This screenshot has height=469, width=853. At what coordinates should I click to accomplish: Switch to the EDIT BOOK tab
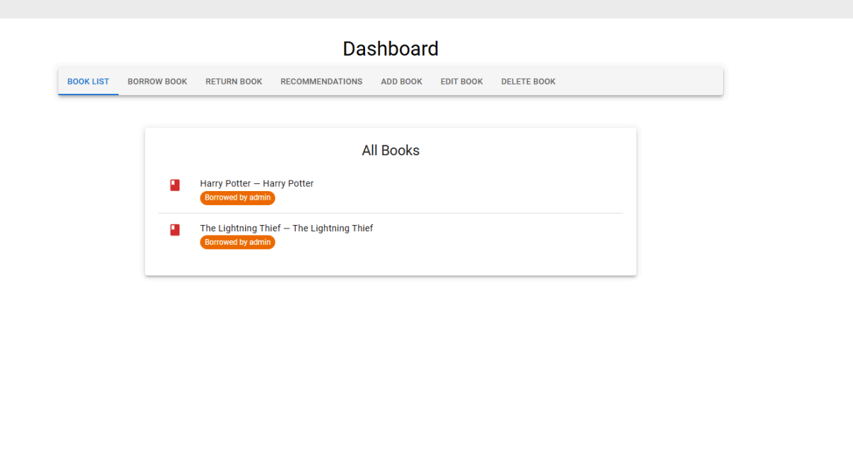(461, 81)
